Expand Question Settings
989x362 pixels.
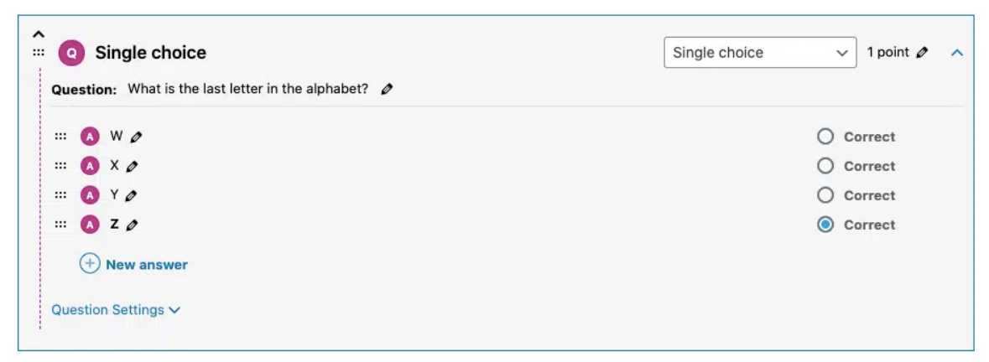[116, 310]
